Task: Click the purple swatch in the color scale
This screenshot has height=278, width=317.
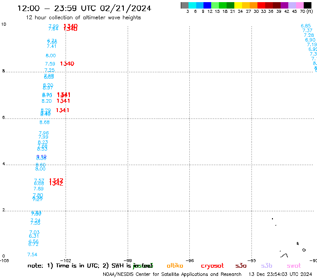Action: [284, 5]
